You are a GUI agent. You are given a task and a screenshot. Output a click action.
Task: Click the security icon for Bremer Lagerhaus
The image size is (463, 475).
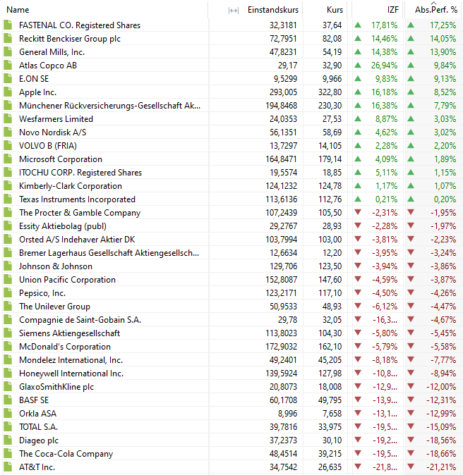[8, 252]
